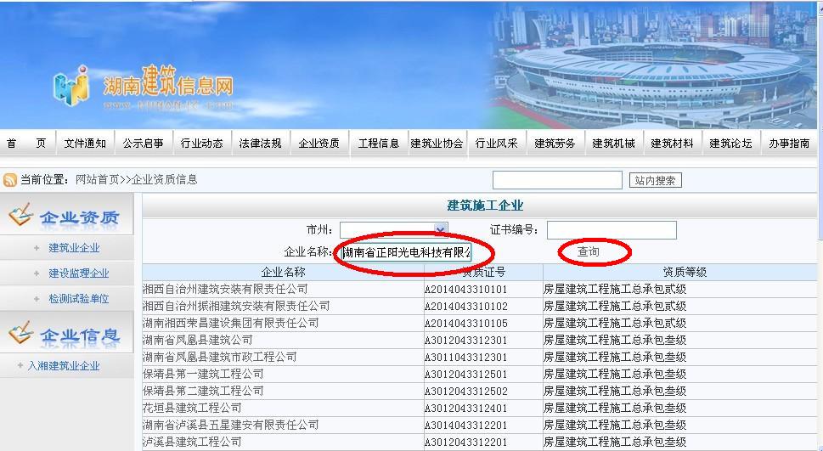Click the 网站首页 breadcrumb link

[x=97, y=180]
